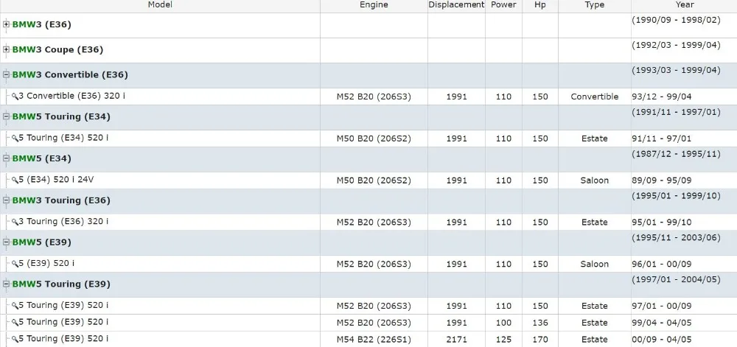Click the key icon beside 3 Touring (E36) 320 i
Screen dimensions: 737x347
[15, 222]
